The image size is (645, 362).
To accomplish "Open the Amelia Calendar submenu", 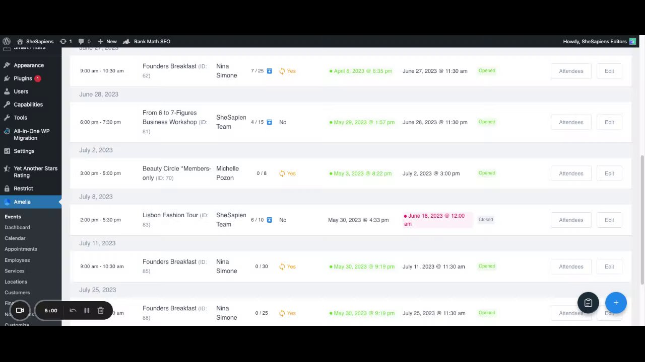I will [15, 238].
